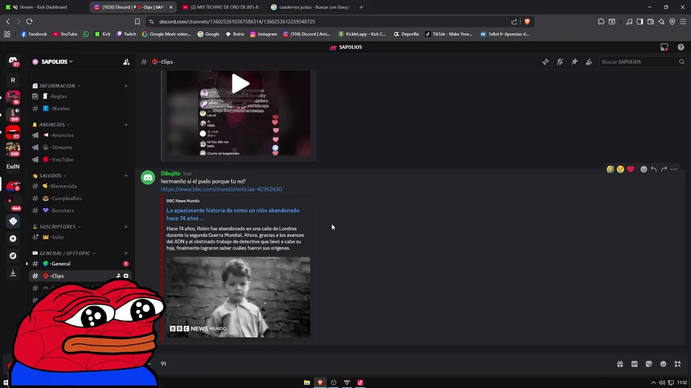691x388 pixels.
Task: Open the -Niveles channel
Action: coord(80,108)
